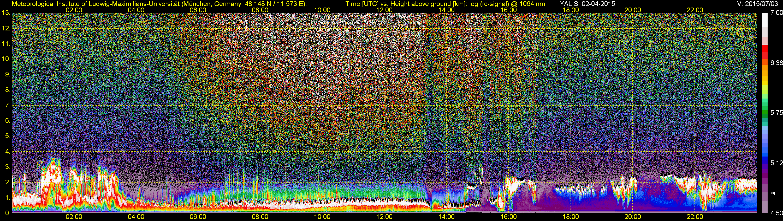Click the 22:00 label on top time axis

pos(695,10)
